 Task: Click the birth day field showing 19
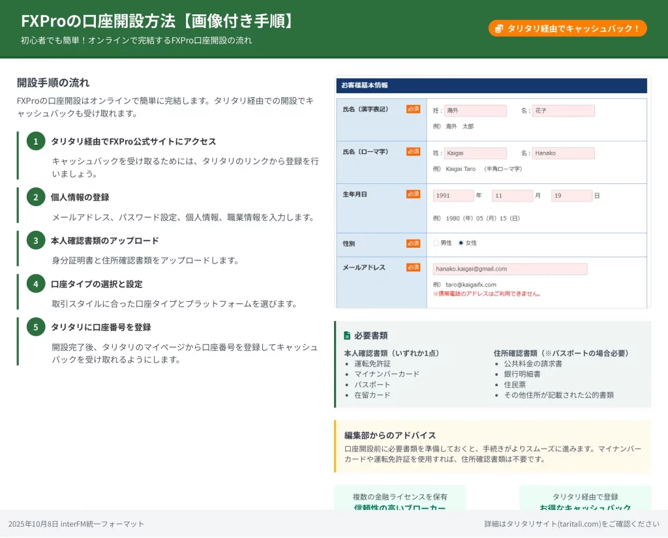pyautogui.click(x=571, y=196)
